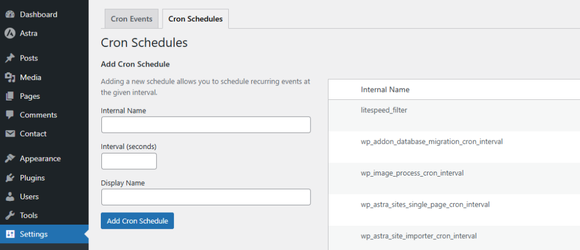Focus the Internal Name input field
Viewport: 580px width, 250px height.
(206, 125)
